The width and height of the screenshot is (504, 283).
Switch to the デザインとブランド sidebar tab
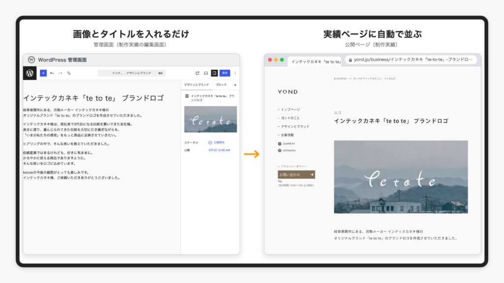(x=196, y=85)
